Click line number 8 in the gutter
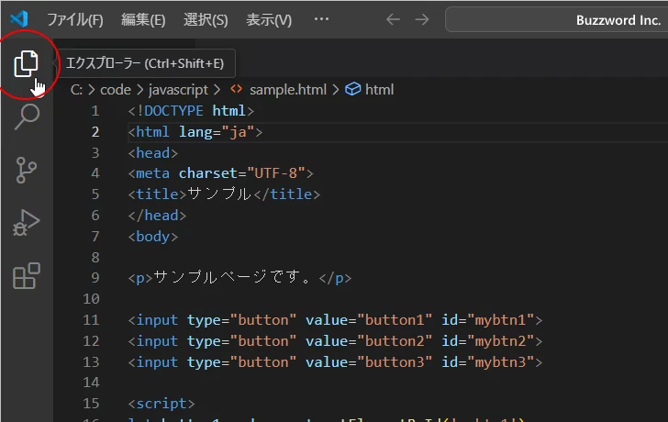 pos(95,257)
